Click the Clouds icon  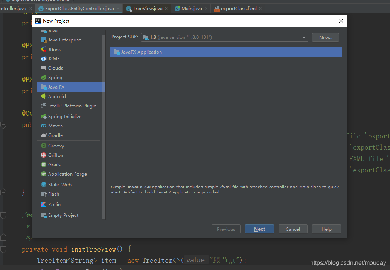coord(44,68)
